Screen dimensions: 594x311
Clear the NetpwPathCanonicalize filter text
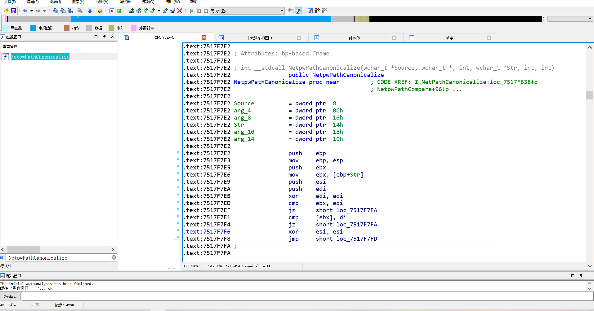pos(114,257)
